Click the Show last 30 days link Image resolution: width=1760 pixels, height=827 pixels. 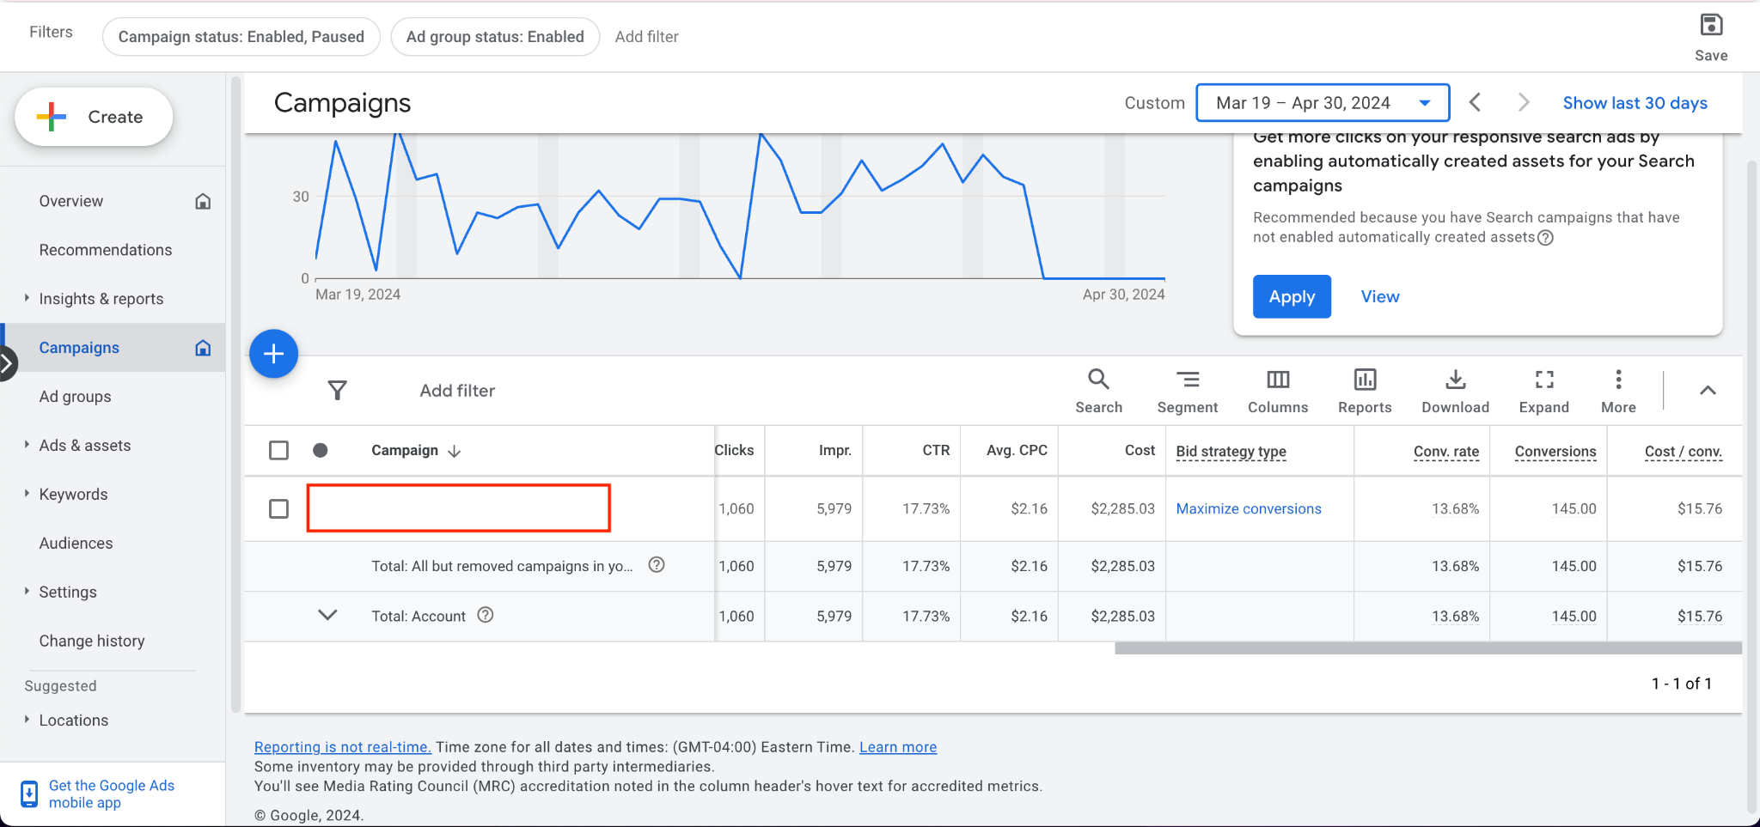[x=1634, y=103]
